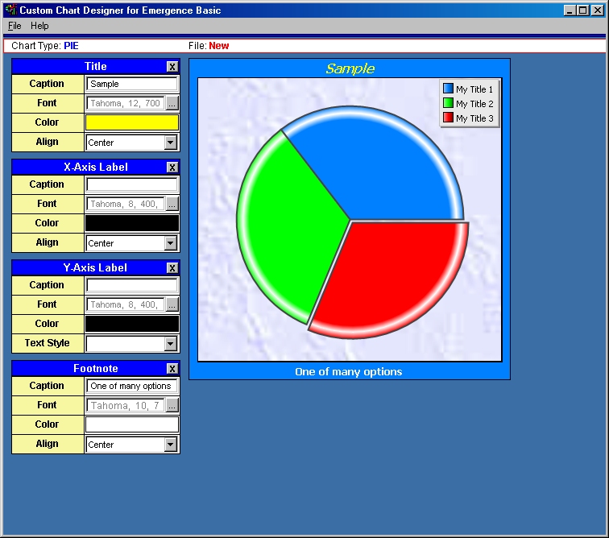Open font picker for the Footnote
Viewport: 609px width, 538px height.
(172, 405)
